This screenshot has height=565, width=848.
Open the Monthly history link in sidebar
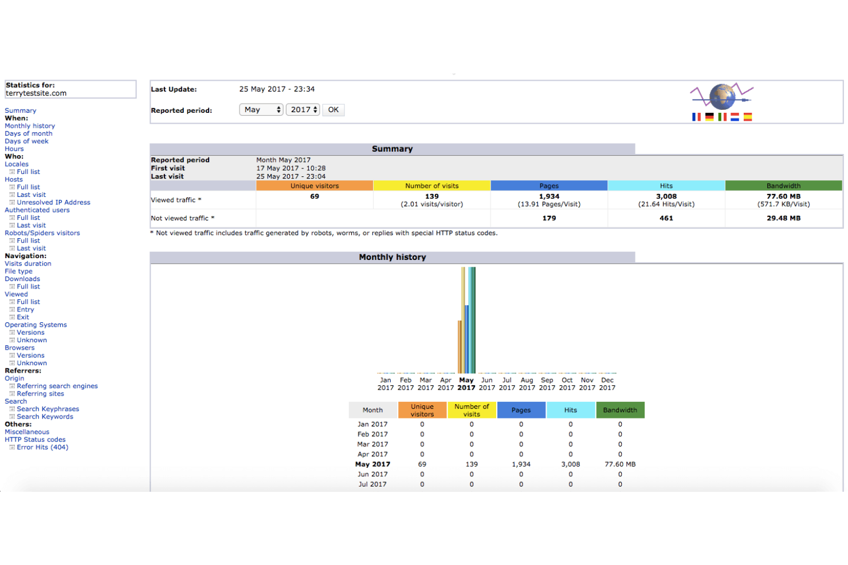click(x=30, y=126)
